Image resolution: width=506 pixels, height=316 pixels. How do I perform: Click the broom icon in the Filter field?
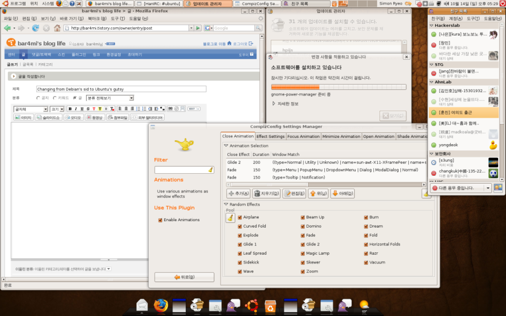tap(211, 170)
